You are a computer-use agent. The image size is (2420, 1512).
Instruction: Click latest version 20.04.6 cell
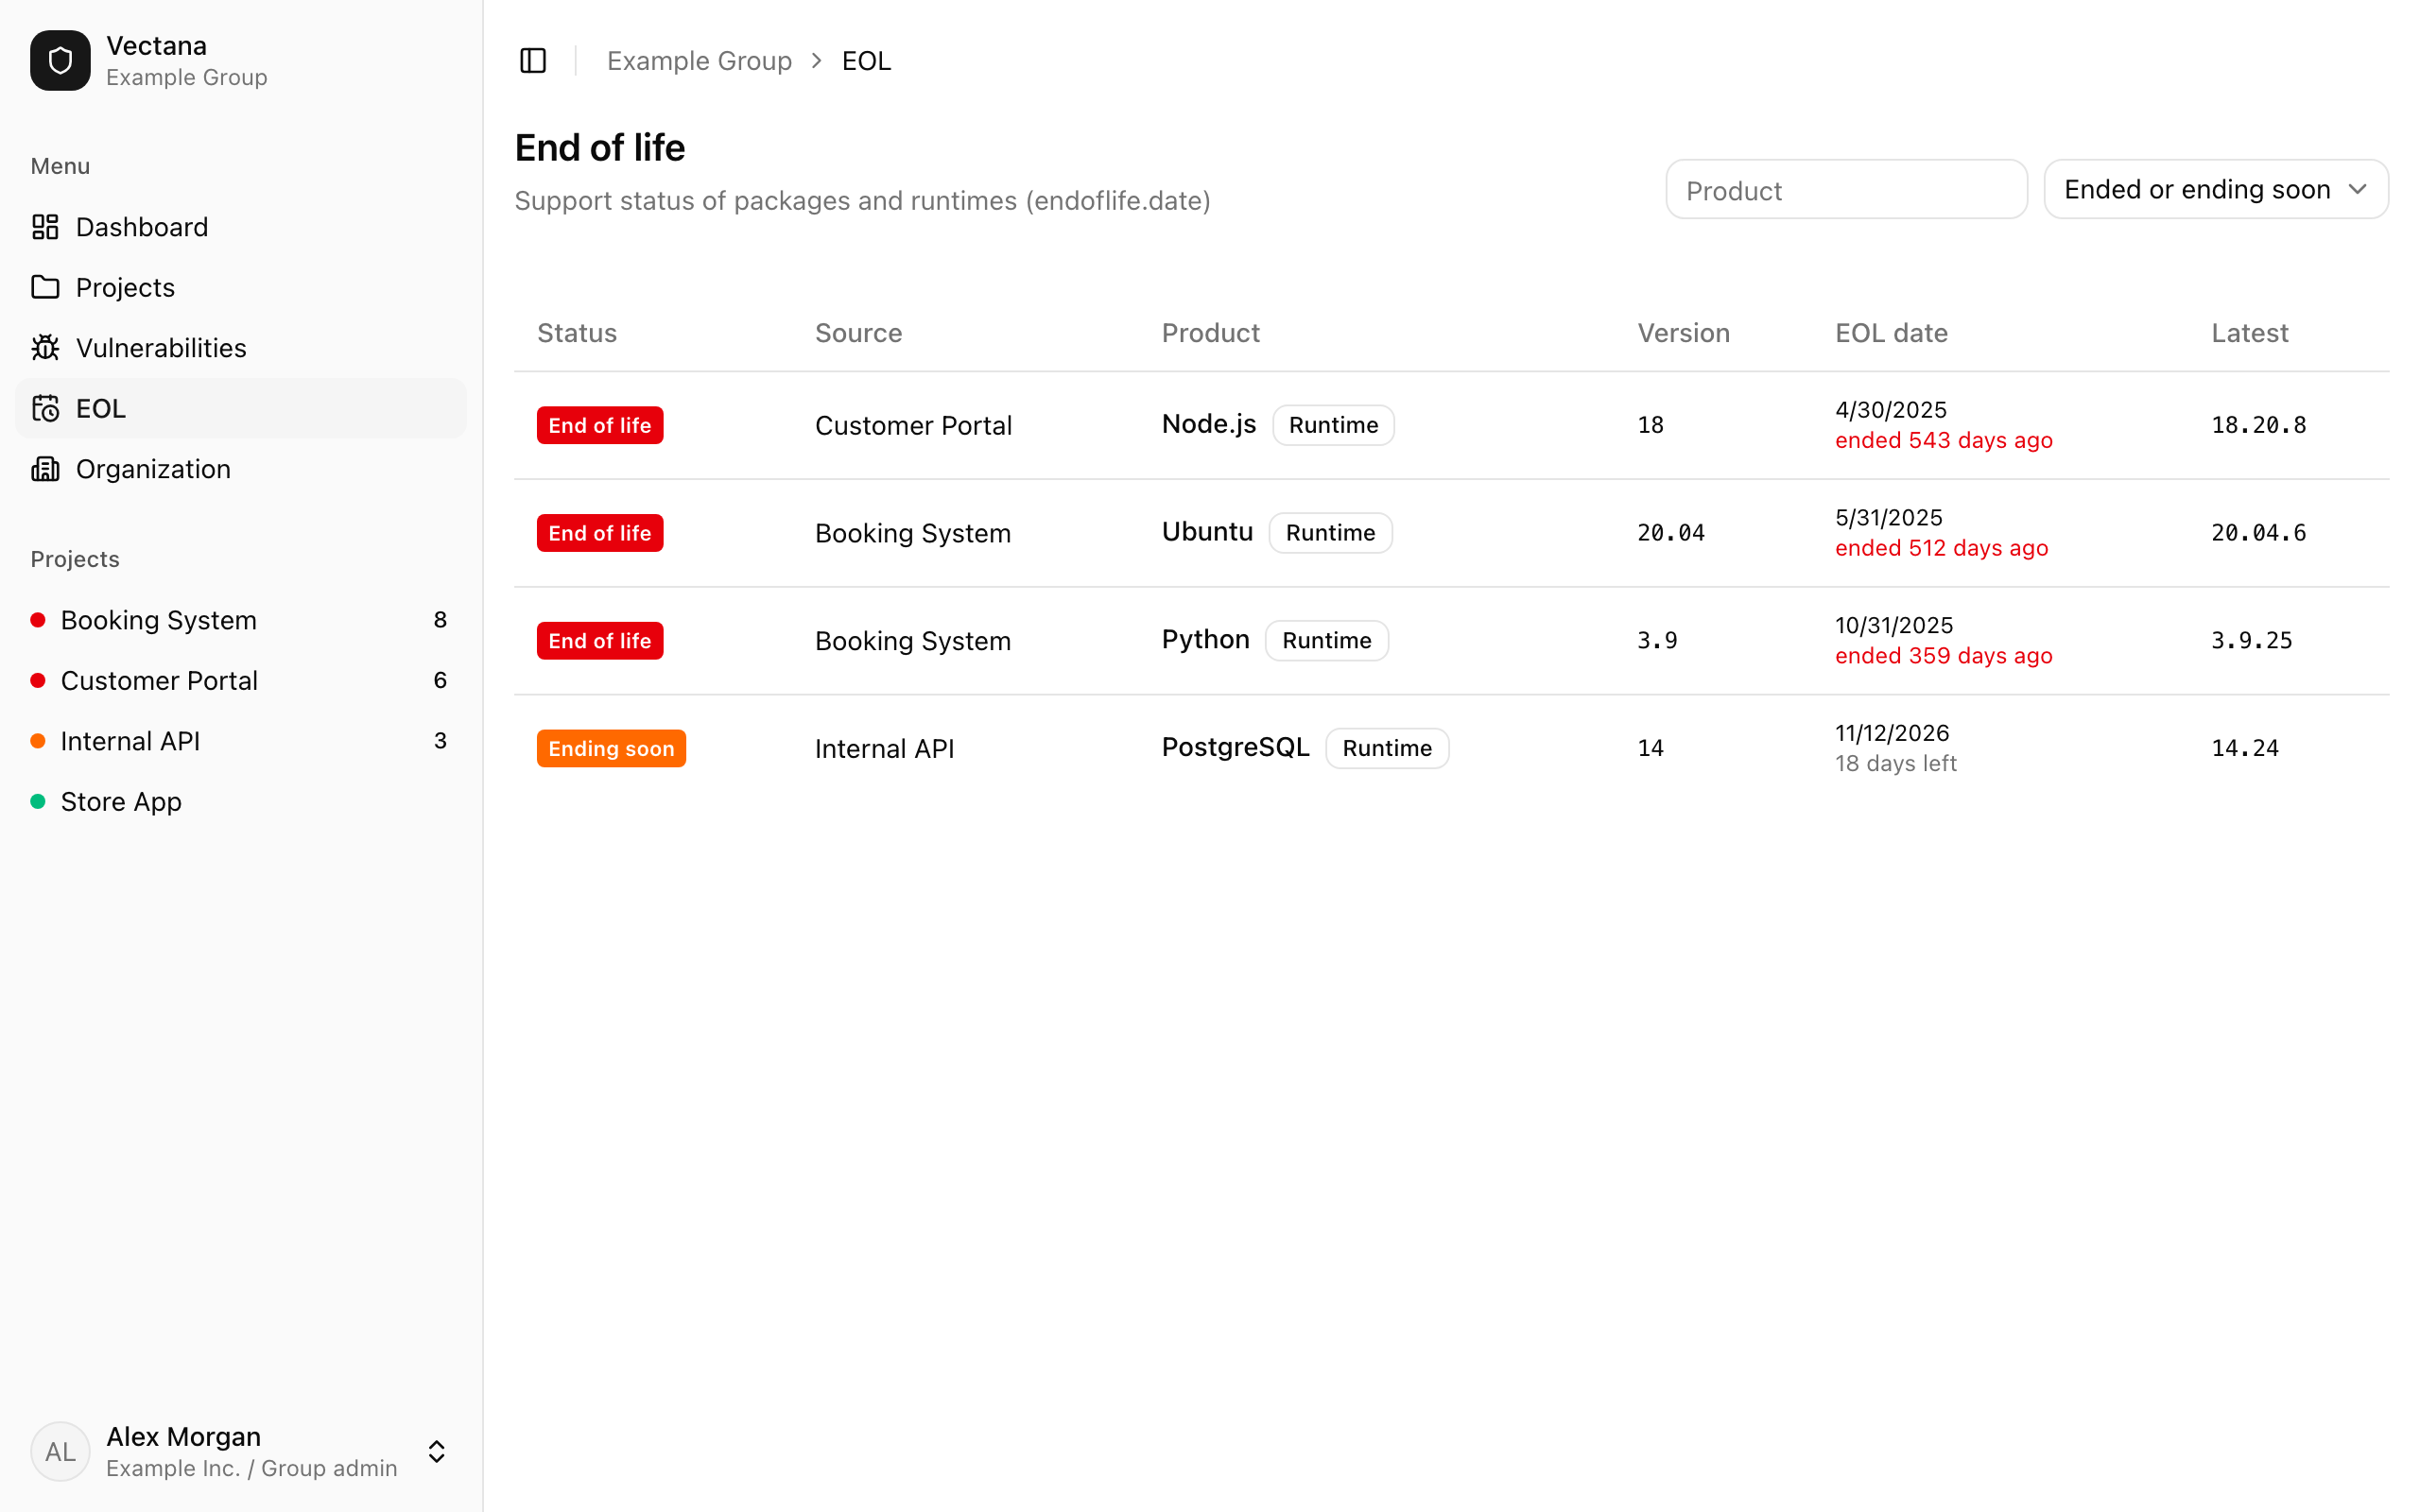tap(2258, 533)
